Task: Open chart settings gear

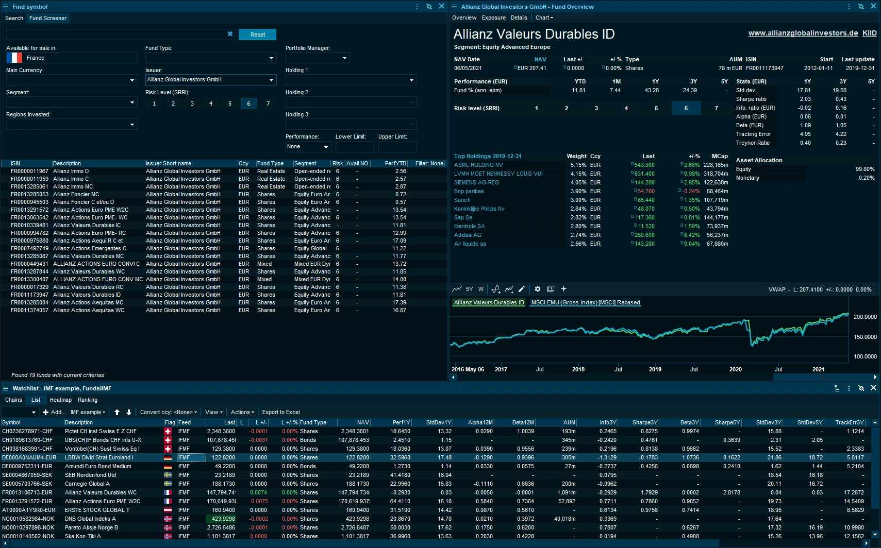Action: [x=538, y=289]
